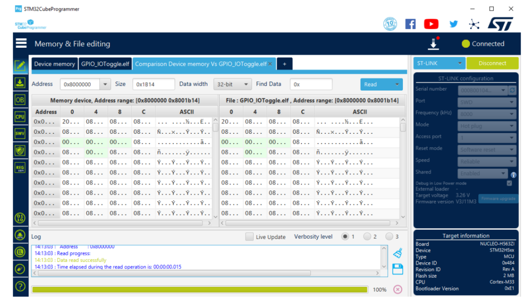Click the ST logo
The width and height of the screenshot is (532, 306).
tap(500, 24)
